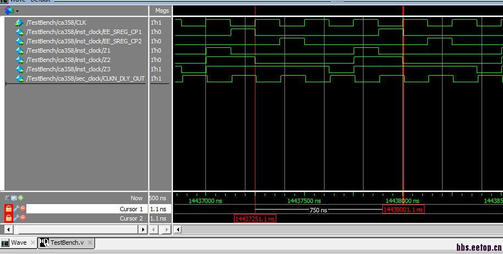This screenshot has width=503, height=254.
Task: Click the 14438001.1 ns cursor time label
Action: point(403,210)
